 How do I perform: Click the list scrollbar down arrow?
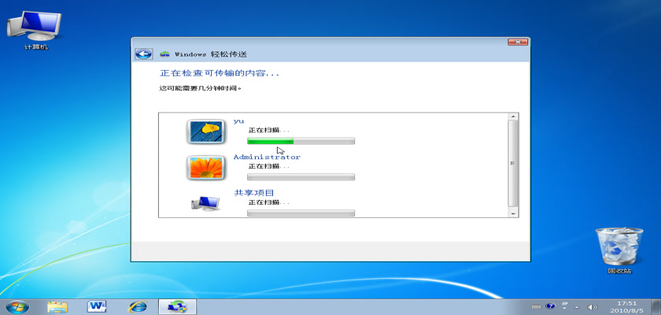point(513,212)
